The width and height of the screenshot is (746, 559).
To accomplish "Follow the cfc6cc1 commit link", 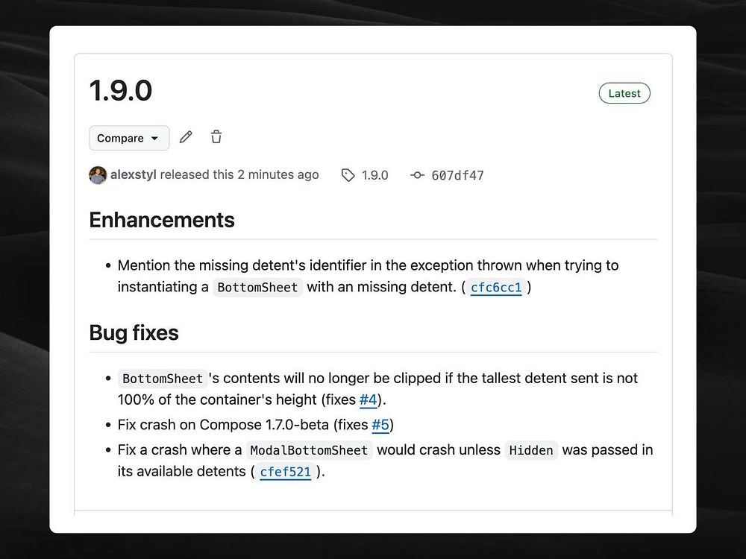I will tap(496, 288).
